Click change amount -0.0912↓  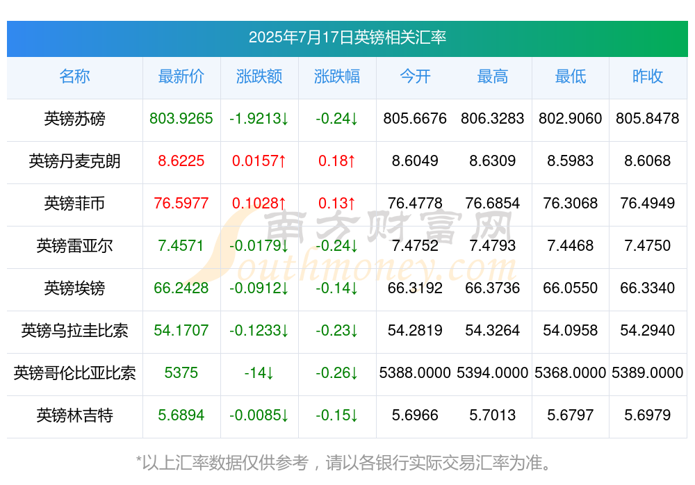259,288
